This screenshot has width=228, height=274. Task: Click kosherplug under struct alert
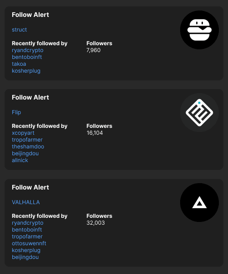pyautogui.click(x=26, y=71)
